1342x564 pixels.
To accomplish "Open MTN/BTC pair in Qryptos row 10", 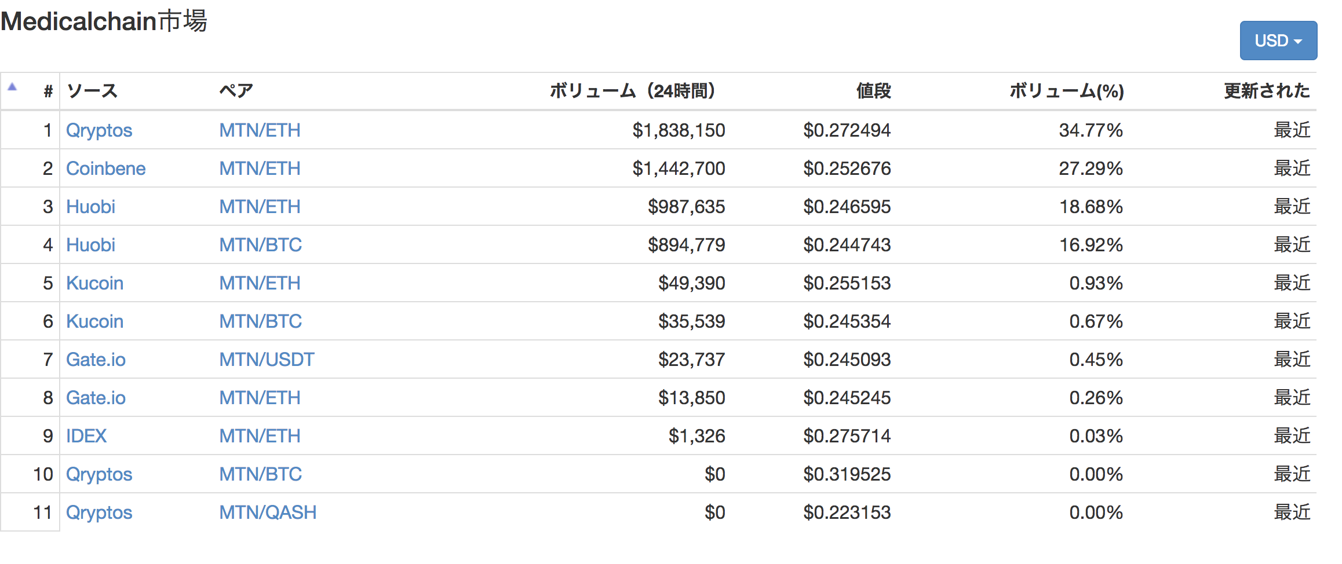I will (x=261, y=474).
